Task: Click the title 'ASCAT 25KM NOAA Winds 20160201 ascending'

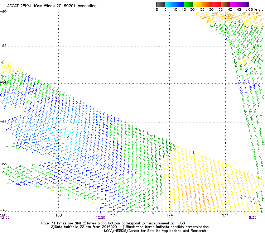Action: click(52, 6)
